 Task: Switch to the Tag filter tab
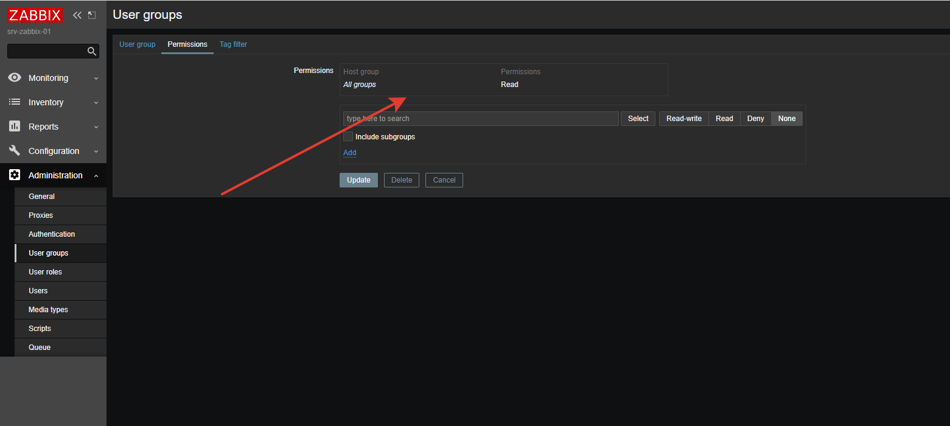pyautogui.click(x=233, y=44)
